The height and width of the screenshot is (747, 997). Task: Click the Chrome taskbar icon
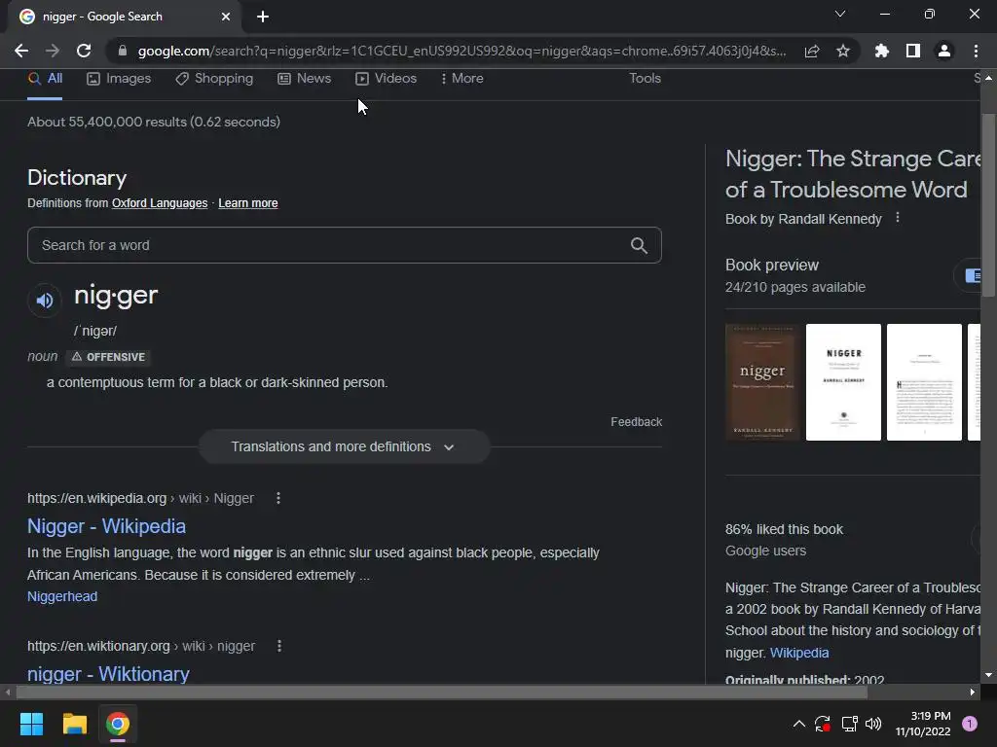118,724
